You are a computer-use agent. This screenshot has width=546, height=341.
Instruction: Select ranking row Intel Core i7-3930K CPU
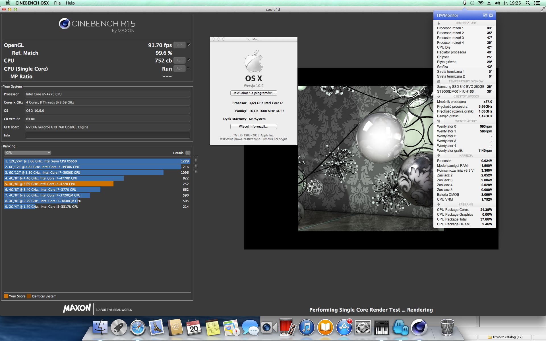[x=97, y=172]
